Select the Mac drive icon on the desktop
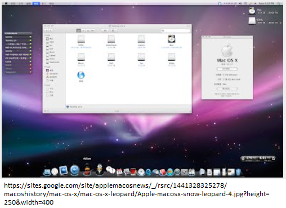Screen dimensions: 286x208 click(252, 11)
